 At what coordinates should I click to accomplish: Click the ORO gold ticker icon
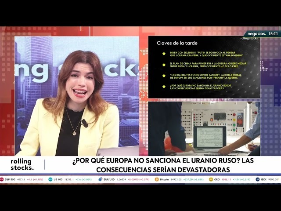click(211, 179)
